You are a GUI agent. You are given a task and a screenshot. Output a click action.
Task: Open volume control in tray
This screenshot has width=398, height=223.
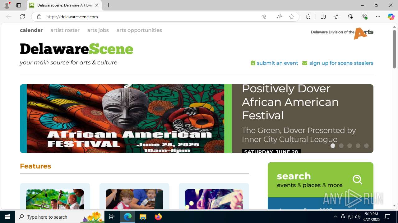(358, 217)
